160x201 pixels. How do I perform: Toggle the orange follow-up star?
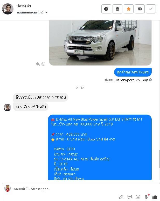pos(129,9)
